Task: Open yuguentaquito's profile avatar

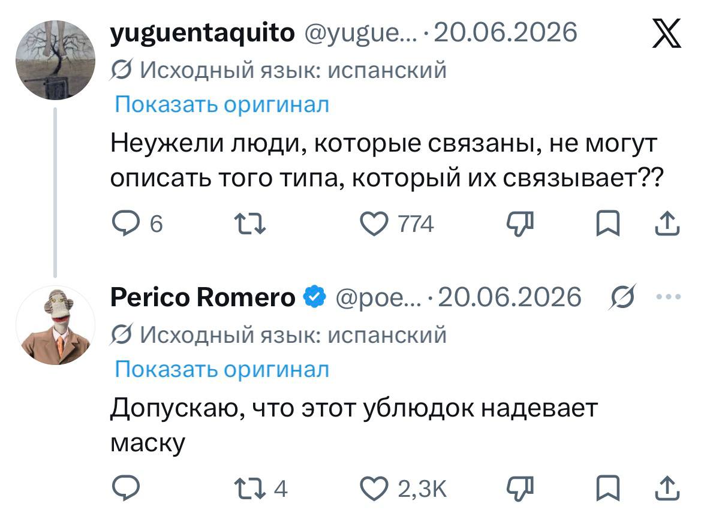Action: click(x=55, y=60)
